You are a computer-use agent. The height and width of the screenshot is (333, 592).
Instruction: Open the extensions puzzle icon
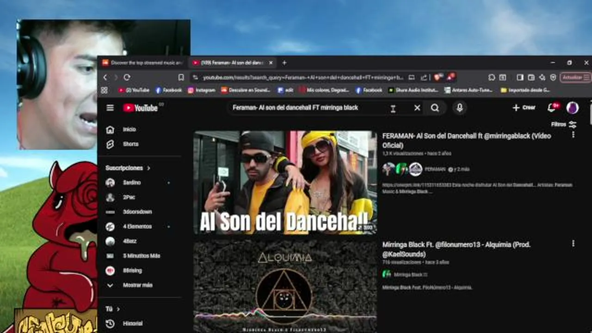(x=492, y=77)
